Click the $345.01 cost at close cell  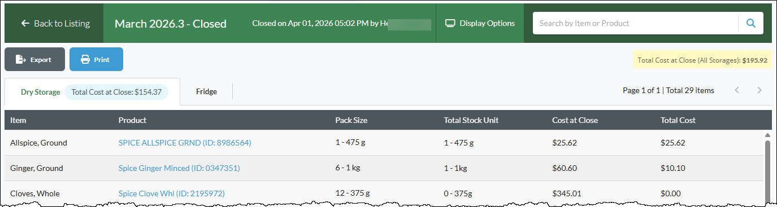pyautogui.click(x=566, y=193)
